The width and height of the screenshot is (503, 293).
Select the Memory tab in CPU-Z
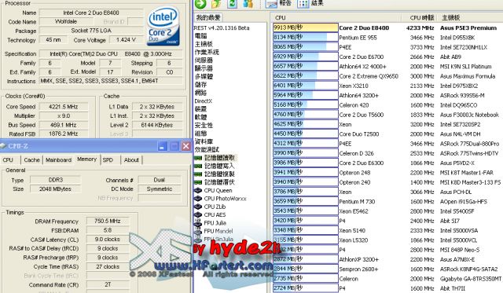pos(87,159)
